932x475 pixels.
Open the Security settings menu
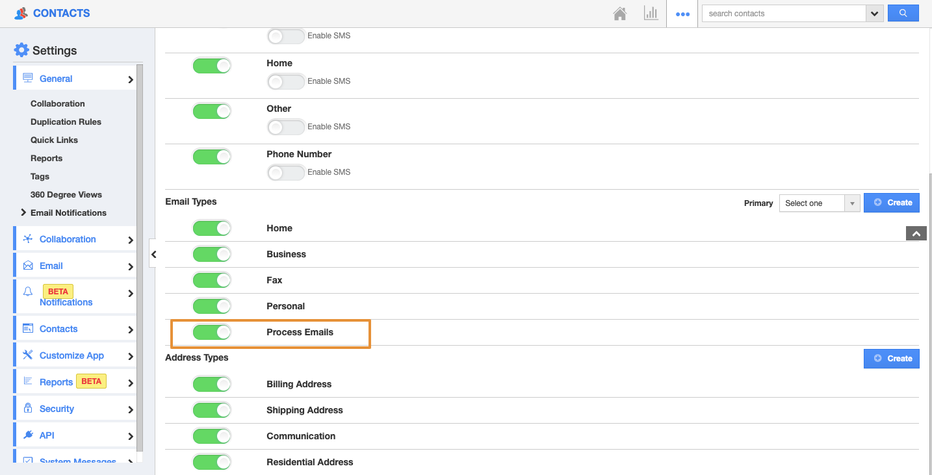coord(57,409)
